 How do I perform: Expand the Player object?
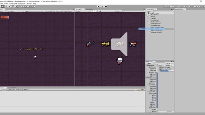click(x=148, y=17)
